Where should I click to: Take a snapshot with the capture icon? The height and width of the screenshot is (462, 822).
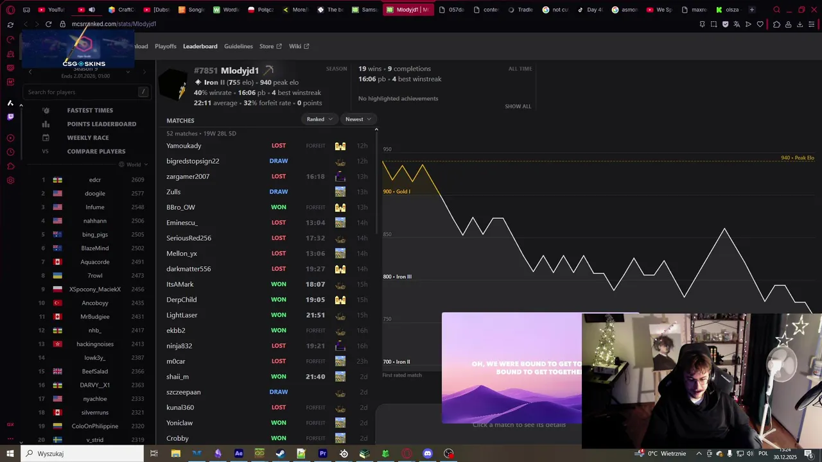713,24
